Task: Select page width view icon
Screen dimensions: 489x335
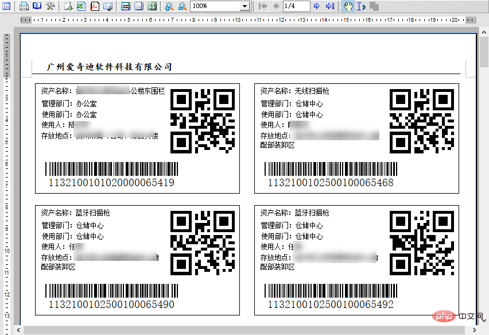Action: 126,6
